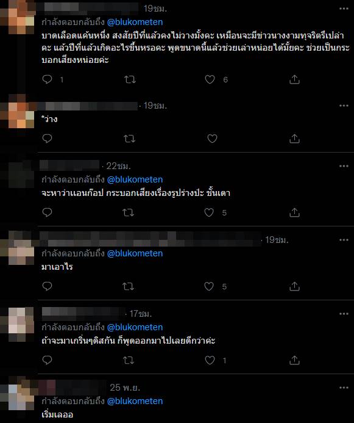
Task: Share the tweet mentioning แอนก๊อป
Action: tap(294, 212)
